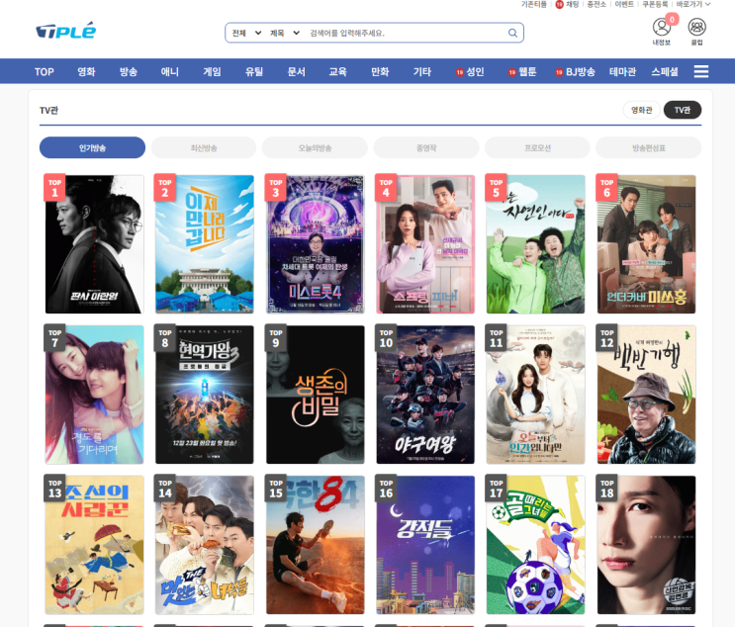The image size is (735, 627).
Task: Click the notification badge showing 0
Action: (x=672, y=19)
